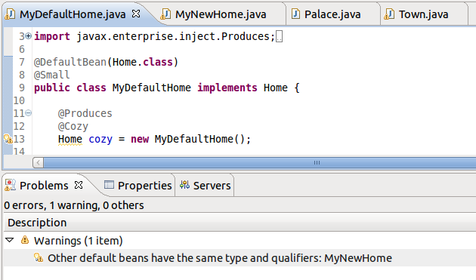Viewport: 476px width, 280px height.
Task: Click the Palace.java file icon
Action: 295,14
